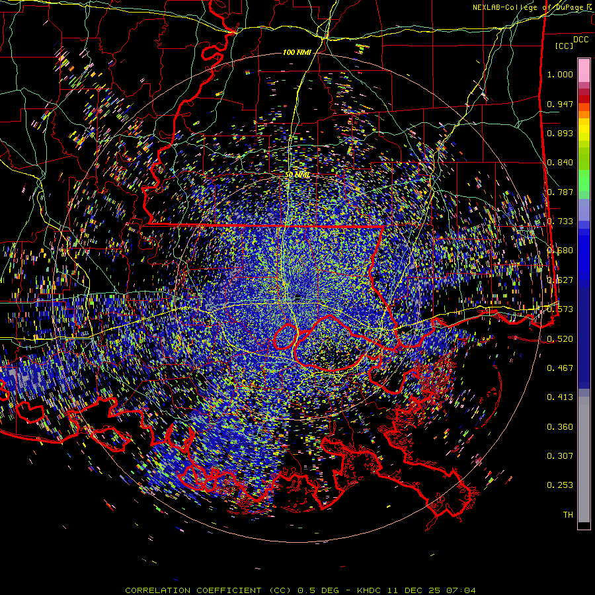Screen dimensions: 595x595
Task: Click the 0.733 legend value
Action: 560,221
